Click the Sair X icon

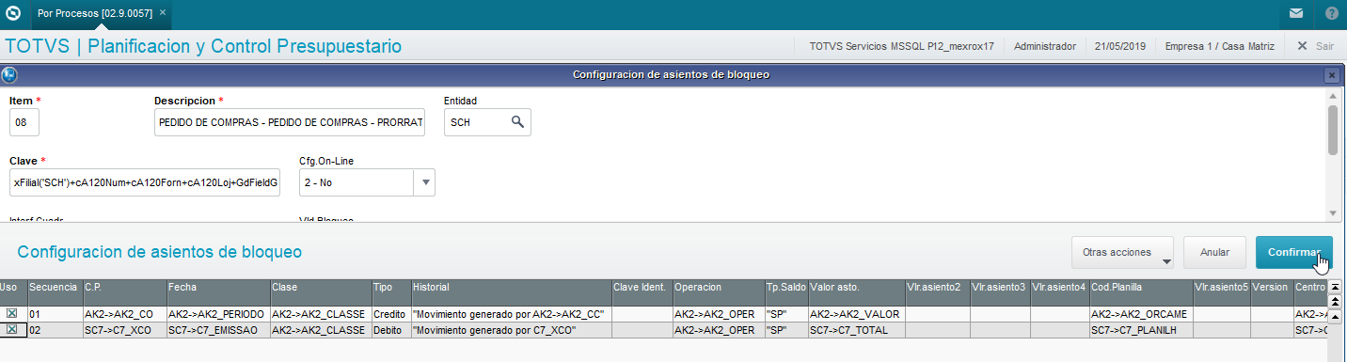(x=1302, y=45)
